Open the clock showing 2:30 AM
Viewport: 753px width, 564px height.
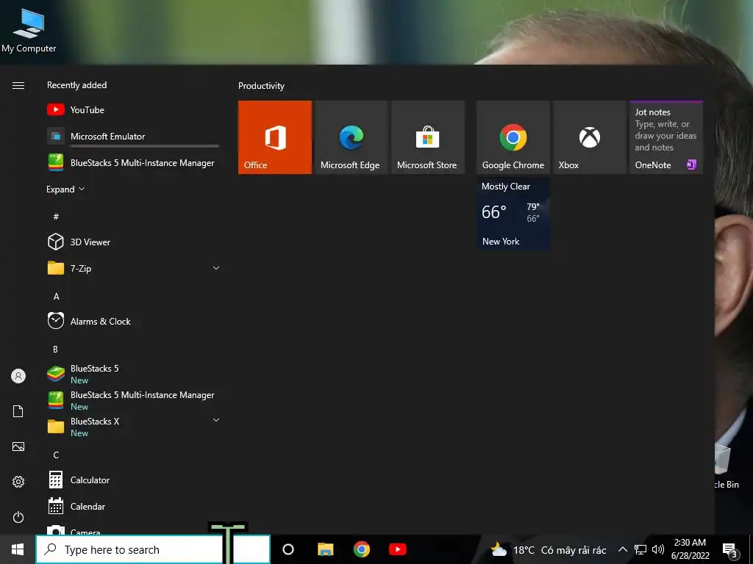pos(690,549)
